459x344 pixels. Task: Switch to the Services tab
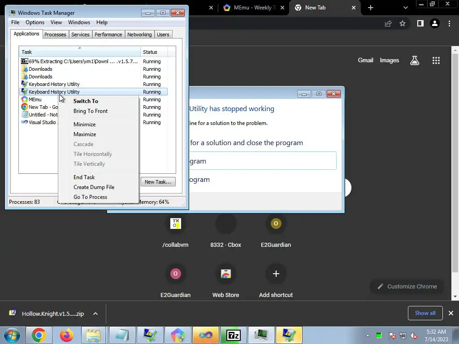tap(81, 34)
